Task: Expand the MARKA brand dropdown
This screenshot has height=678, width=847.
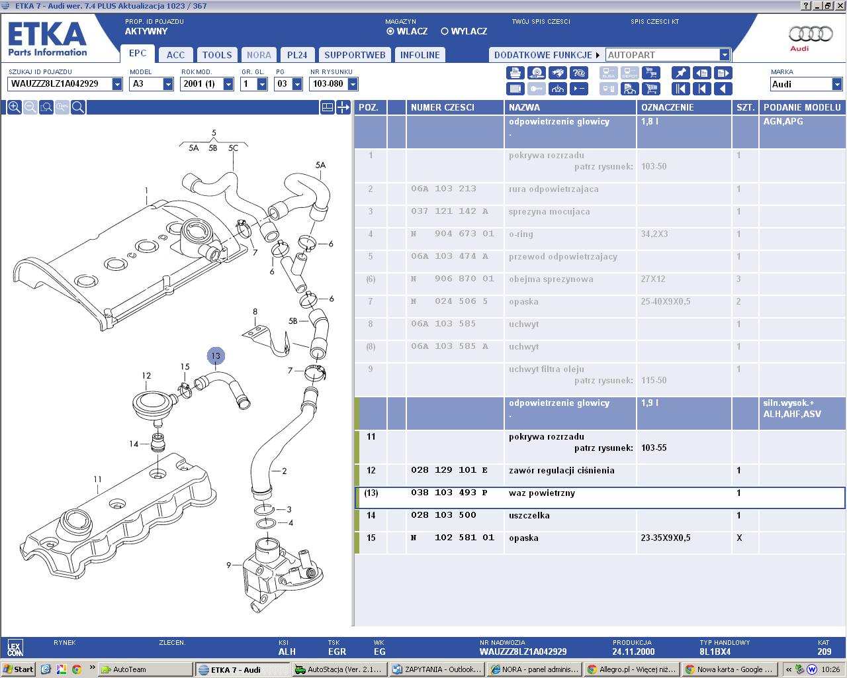Action: click(x=837, y=84)
